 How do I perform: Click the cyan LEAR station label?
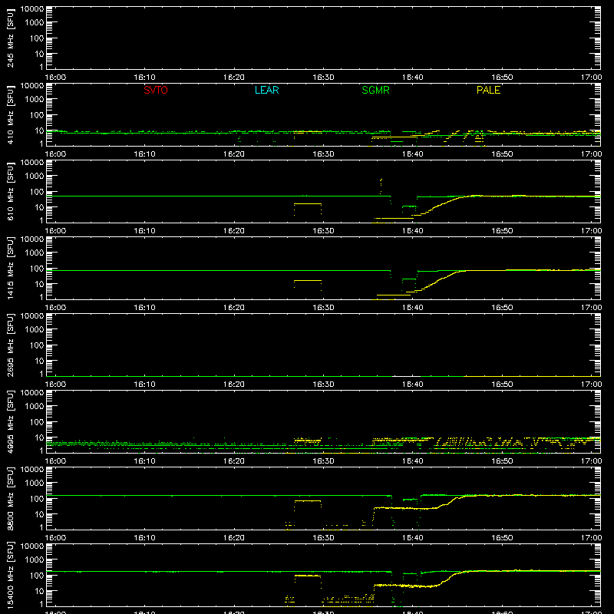pos(266,90)
